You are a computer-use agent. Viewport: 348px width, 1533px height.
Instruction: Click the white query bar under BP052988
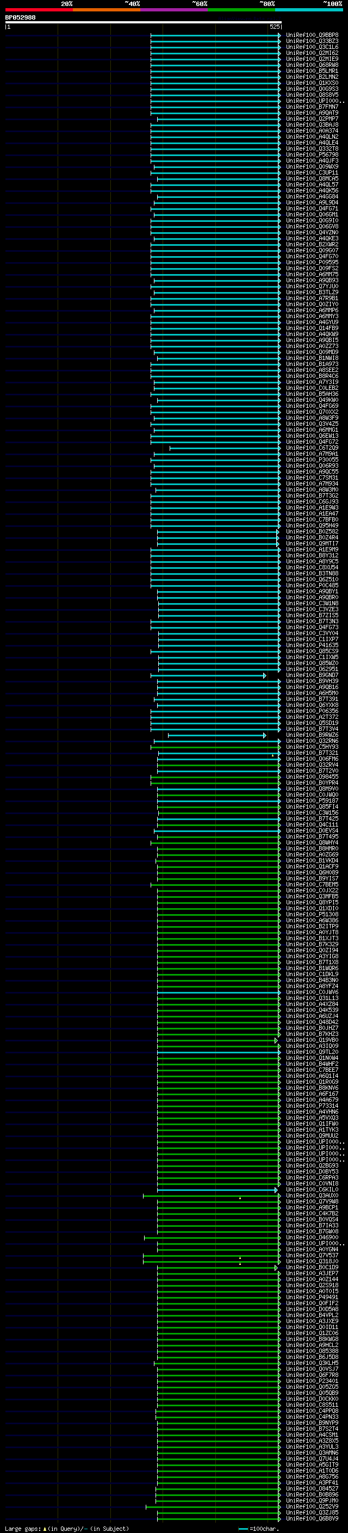[144, 22]
